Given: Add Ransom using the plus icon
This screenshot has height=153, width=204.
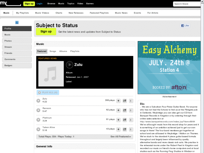Looking at the screenshot, I should [118, 110].
